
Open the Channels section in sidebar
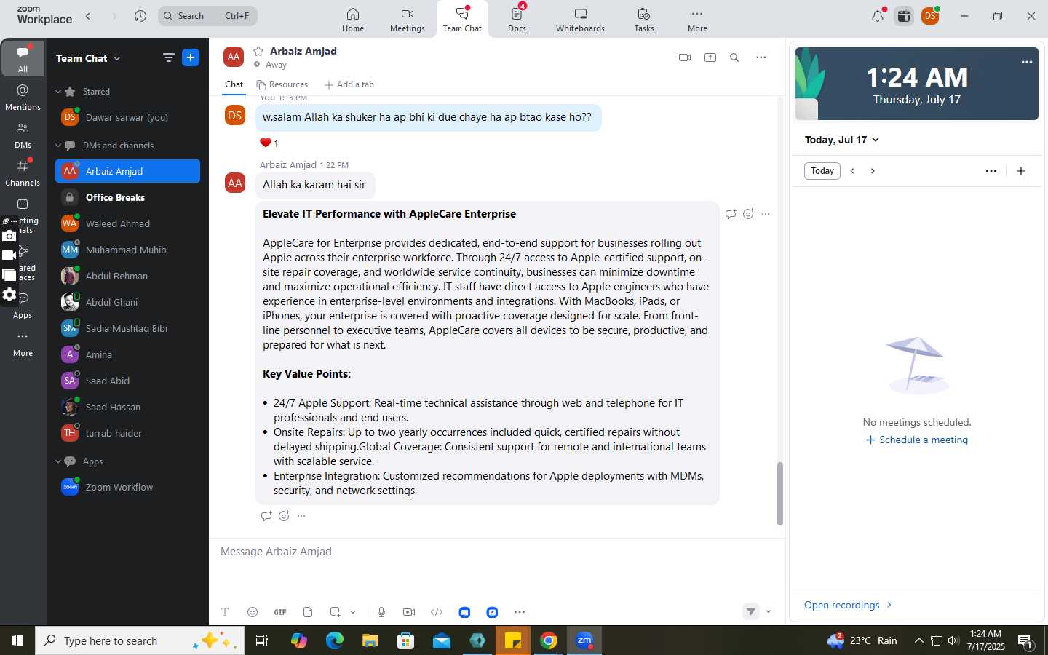23,172
